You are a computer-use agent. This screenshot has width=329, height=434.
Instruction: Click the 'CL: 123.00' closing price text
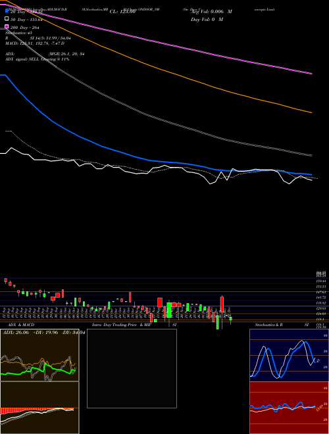122,12
